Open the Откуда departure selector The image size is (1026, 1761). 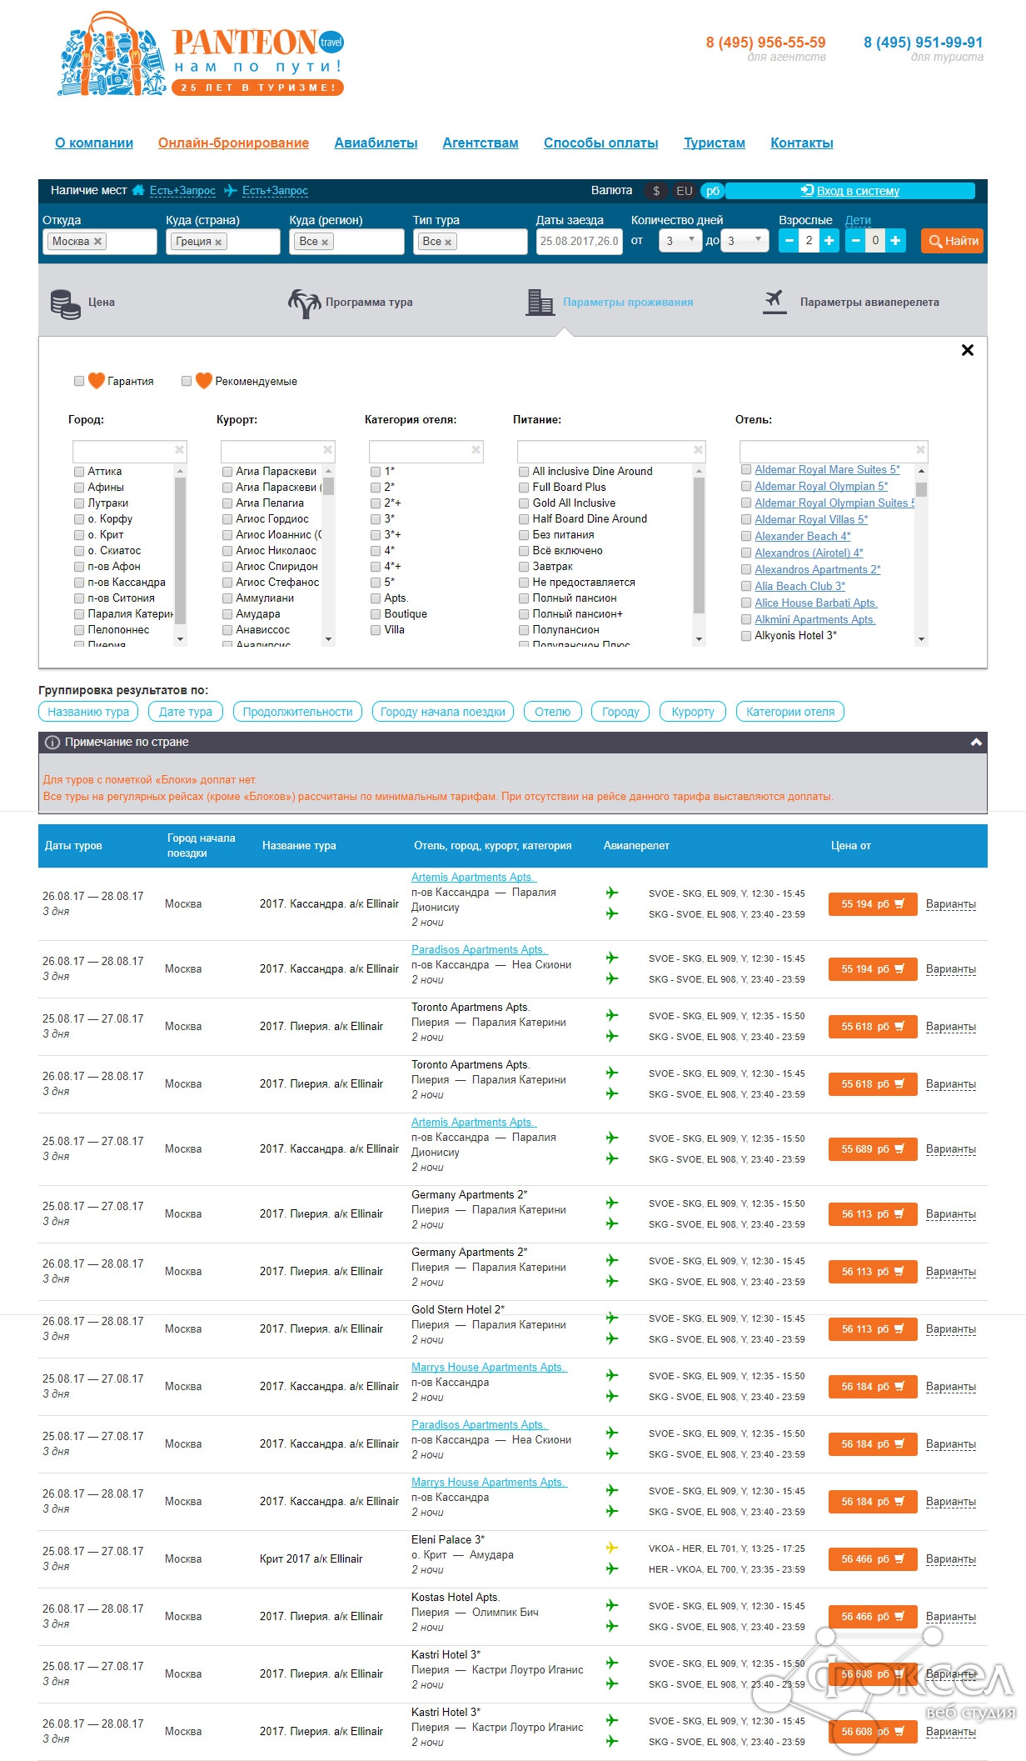(x=100, y=241)
